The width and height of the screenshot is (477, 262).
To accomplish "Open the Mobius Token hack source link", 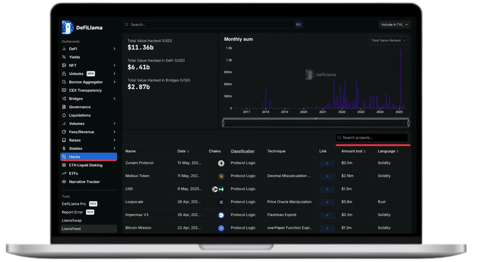I will (x=327, y=177).
